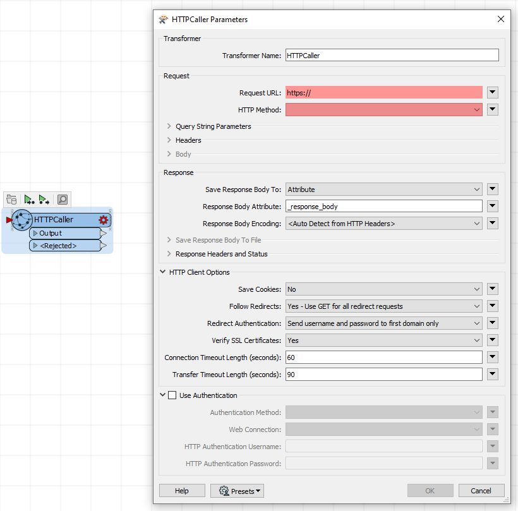
Task: Open Response Body Encoding dropdown
Action: point(384,224)
